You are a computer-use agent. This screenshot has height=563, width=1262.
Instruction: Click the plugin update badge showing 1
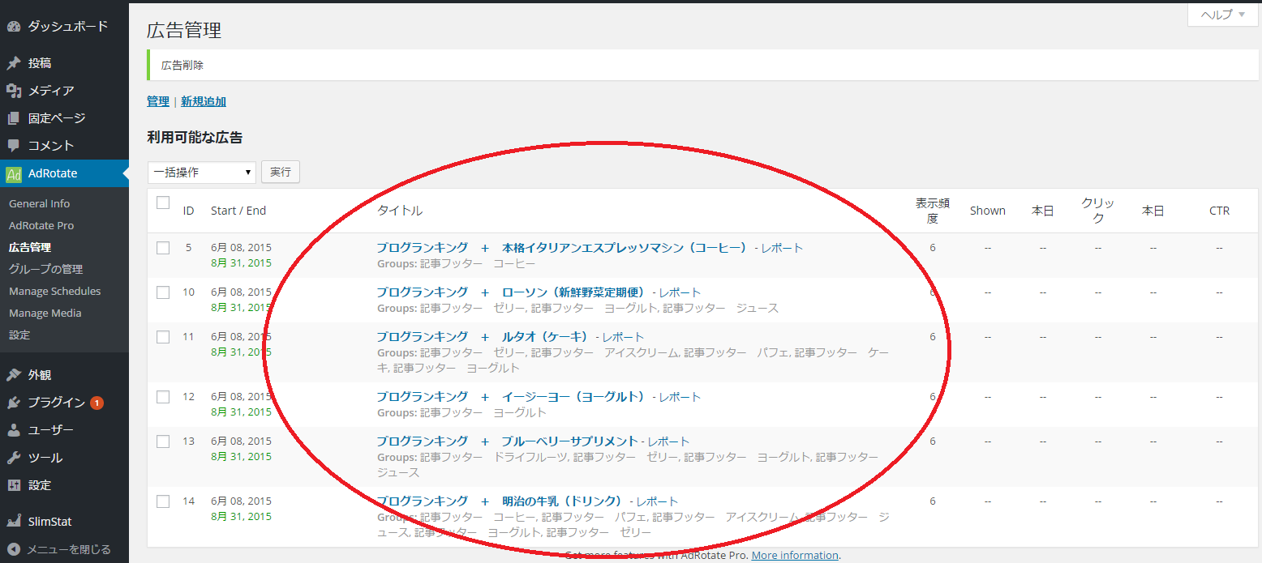pyautogui.click(x=97, y=403)
